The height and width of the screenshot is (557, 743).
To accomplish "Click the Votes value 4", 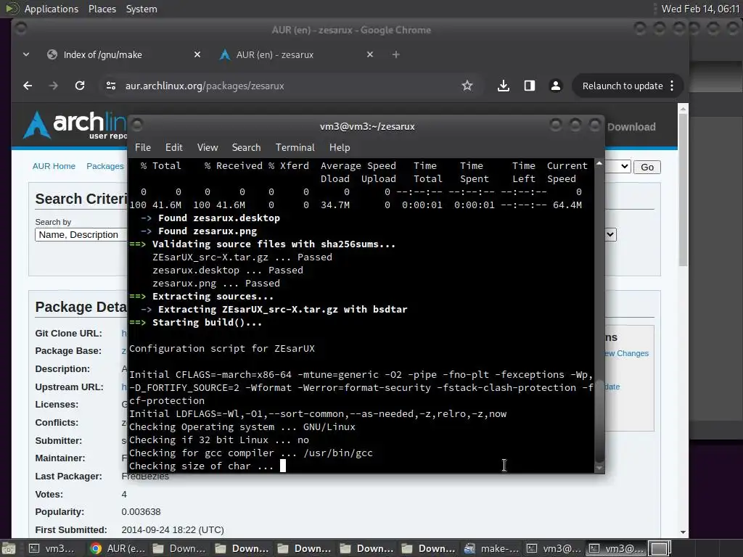I will [x=123, y=494].
